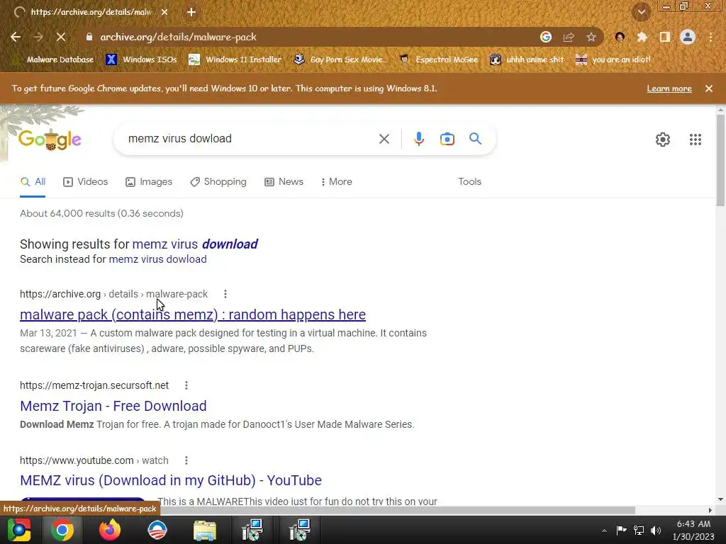
Task: Open Windows 11 Installer bookmark
Action: pos(235,59)
